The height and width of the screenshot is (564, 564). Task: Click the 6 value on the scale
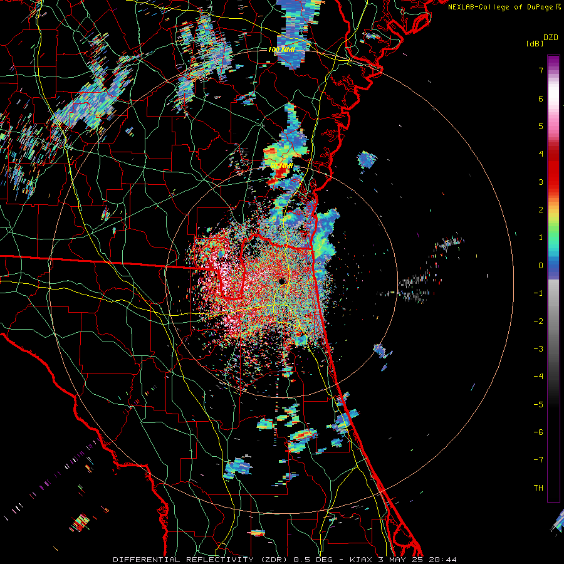[541, 98]
